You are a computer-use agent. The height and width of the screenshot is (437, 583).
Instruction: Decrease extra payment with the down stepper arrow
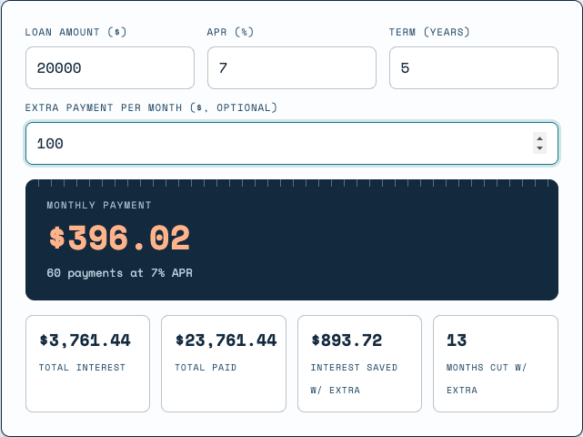click(539, 148)
